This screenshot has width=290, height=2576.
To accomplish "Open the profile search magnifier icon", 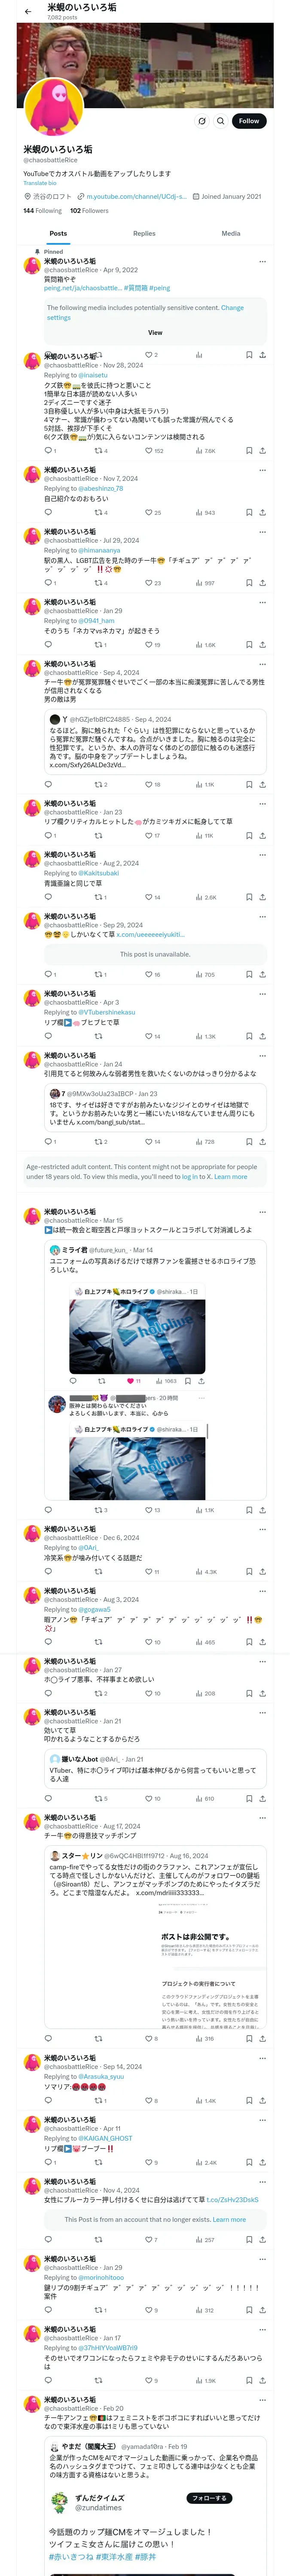I will pyautogui.click(x=221, y=120).
